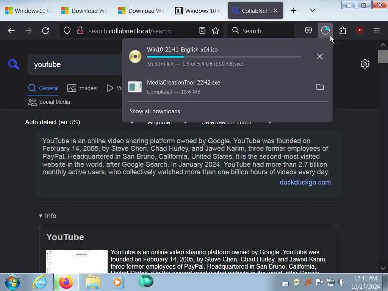Go back with the browser back arrow

point(11,31)
